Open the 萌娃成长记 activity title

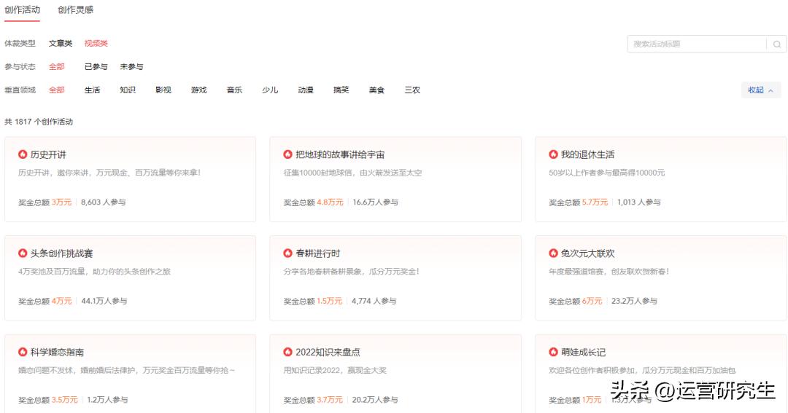tap(583, 353)
